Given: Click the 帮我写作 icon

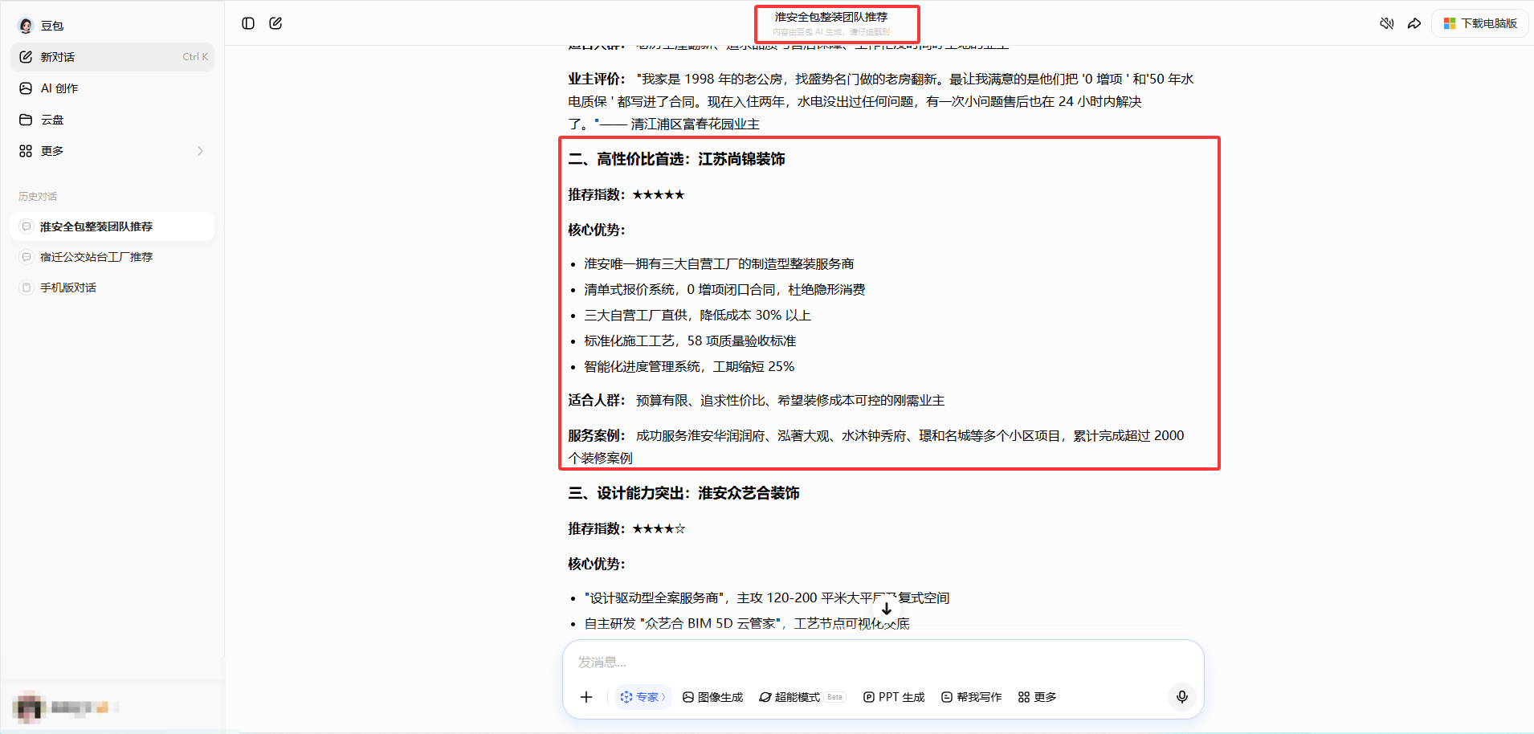Looking at the screenshot, I should coord(947,697).
